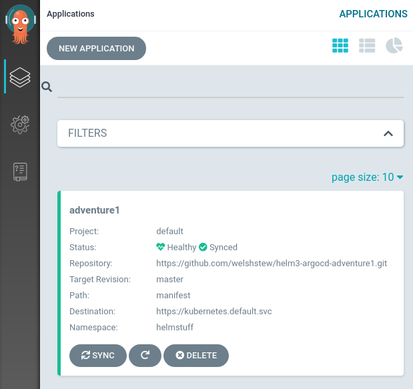Image resolution: width=413 pixels, height=389 pixels.
Task: Click the 'Target Revision:' field label
Action: [100, 280]
